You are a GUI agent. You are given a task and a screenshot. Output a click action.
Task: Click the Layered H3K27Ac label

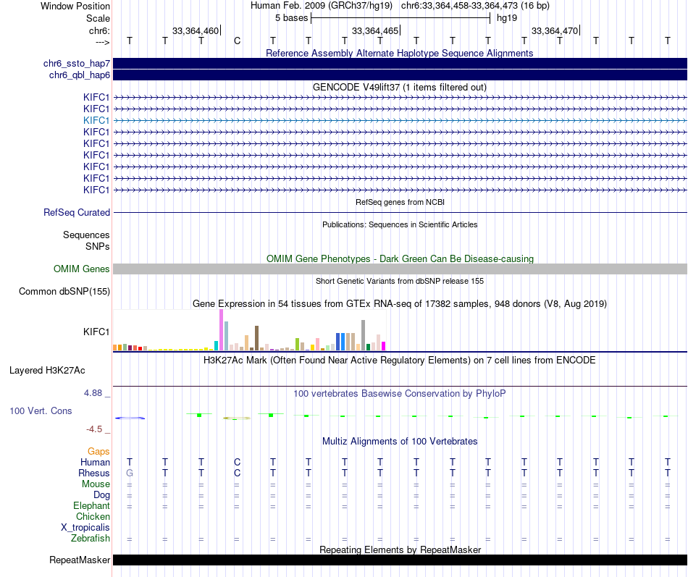(47, 371)
